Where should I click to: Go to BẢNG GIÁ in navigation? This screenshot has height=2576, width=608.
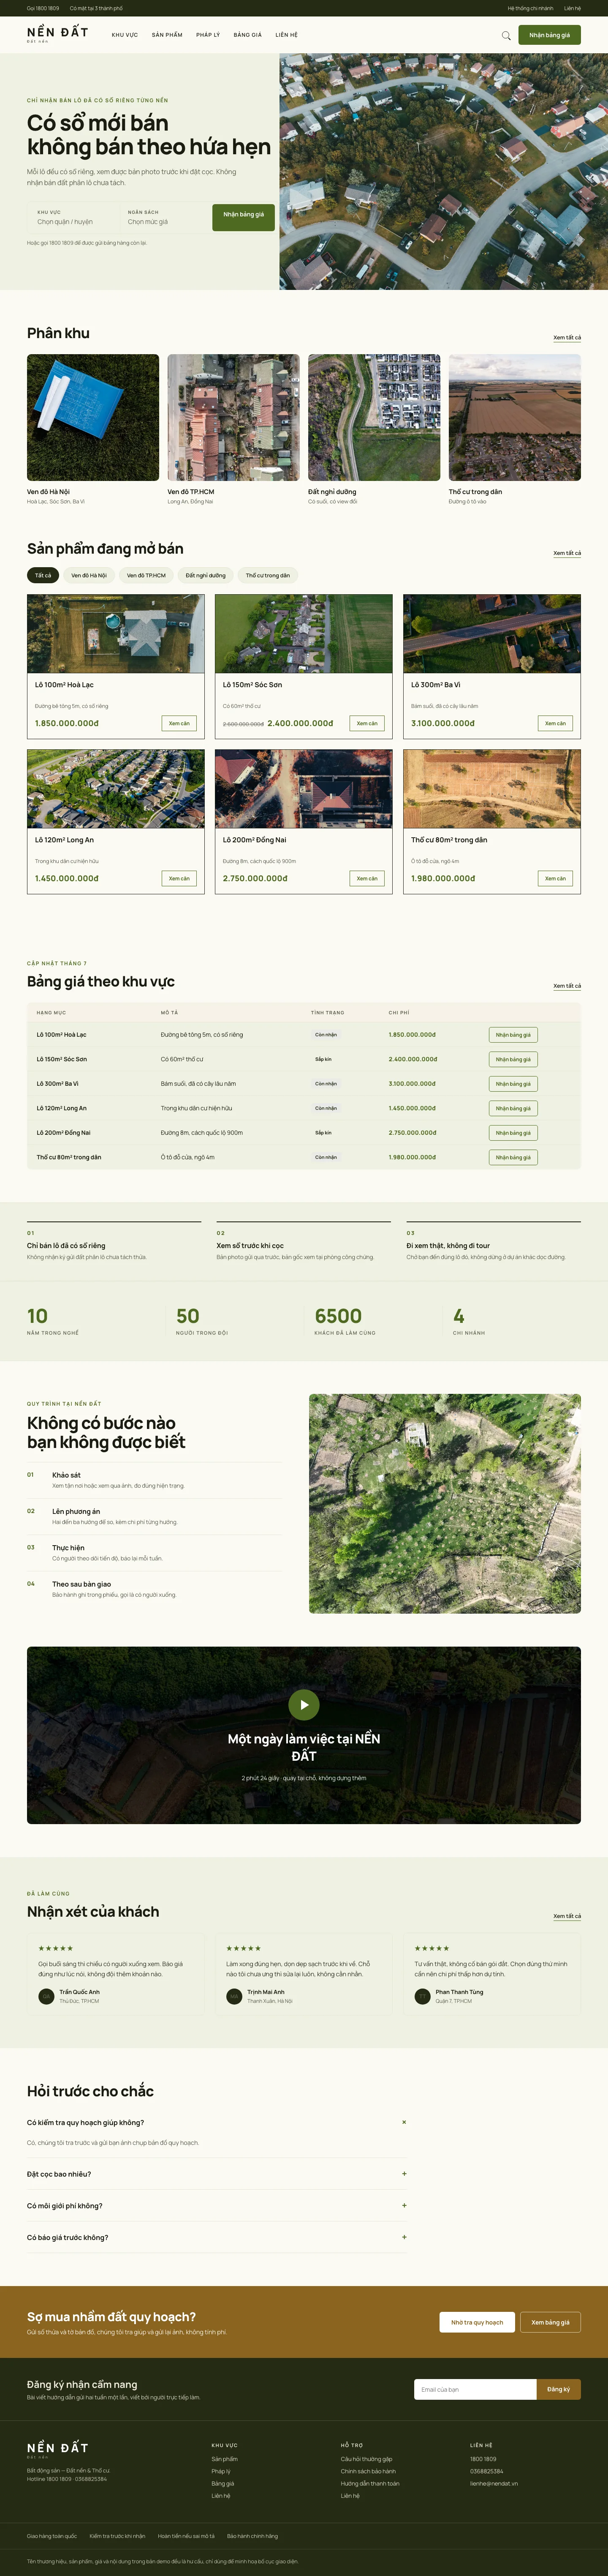(x=247, y=35)
